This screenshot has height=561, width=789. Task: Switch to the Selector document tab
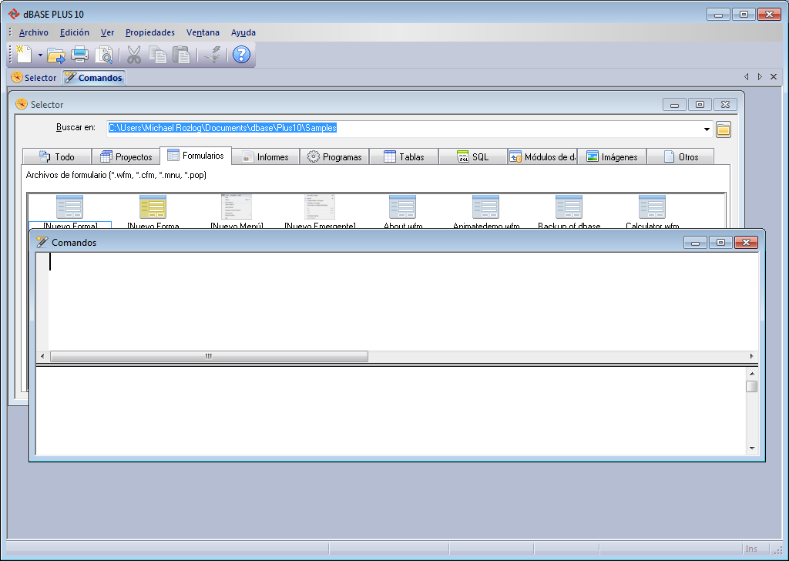[34, 78]
